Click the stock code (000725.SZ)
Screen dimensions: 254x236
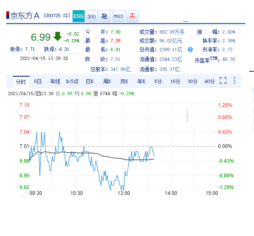[x=57, y=16]
